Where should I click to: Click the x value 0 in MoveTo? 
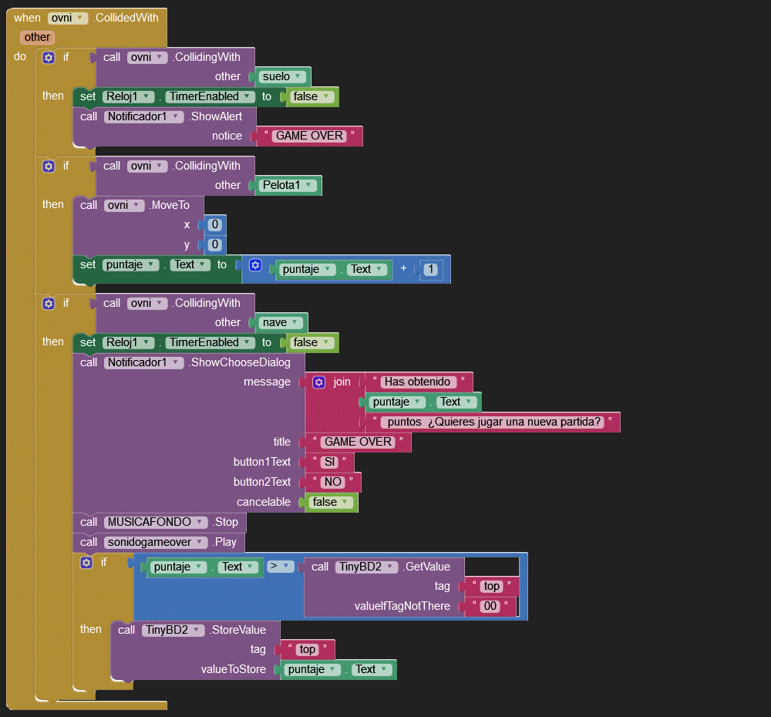click(214, 224)
